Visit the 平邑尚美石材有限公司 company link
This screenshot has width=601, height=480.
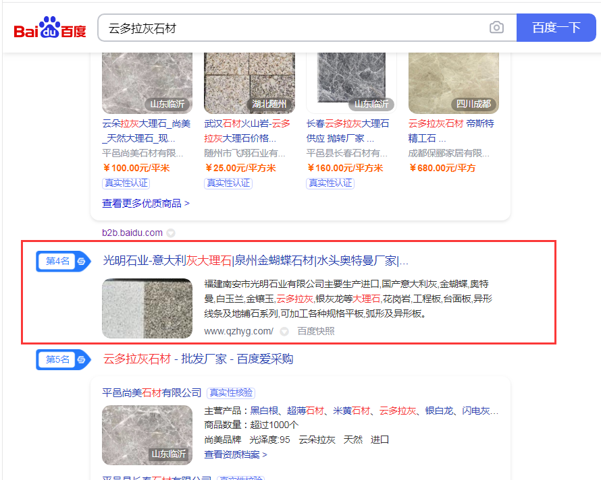tap(152, 392)
